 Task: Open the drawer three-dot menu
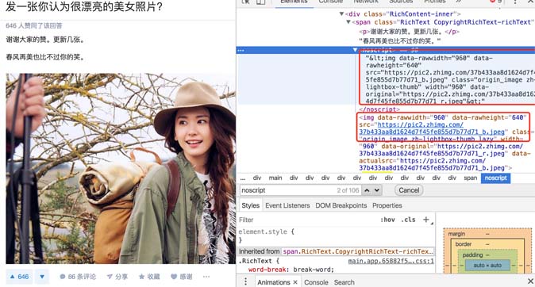pyautogui.click(x=245, y=282)
